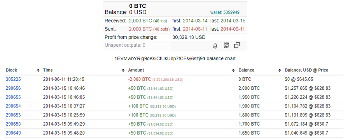Click profit value 30,329.13 USD
Viewport: 350px width, 140px height.
pos(189,37)
